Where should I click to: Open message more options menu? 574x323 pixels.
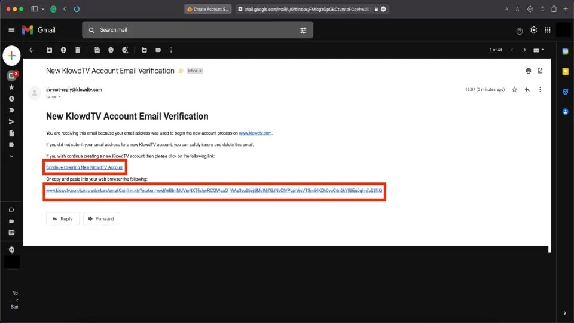coord(540,89)
